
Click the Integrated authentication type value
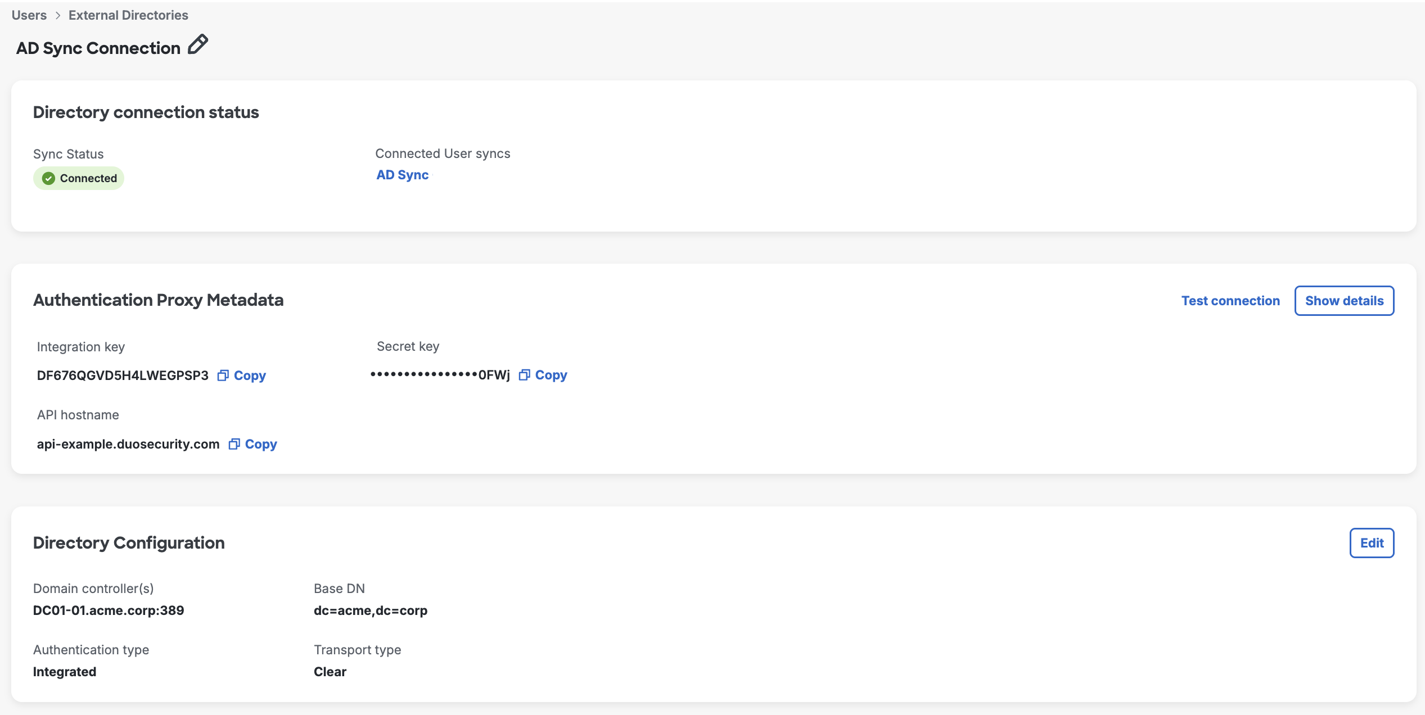click(x=65, y=672)
